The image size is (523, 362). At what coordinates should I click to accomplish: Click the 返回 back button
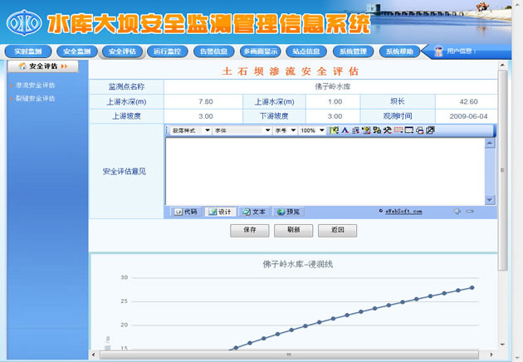point(337,230)
